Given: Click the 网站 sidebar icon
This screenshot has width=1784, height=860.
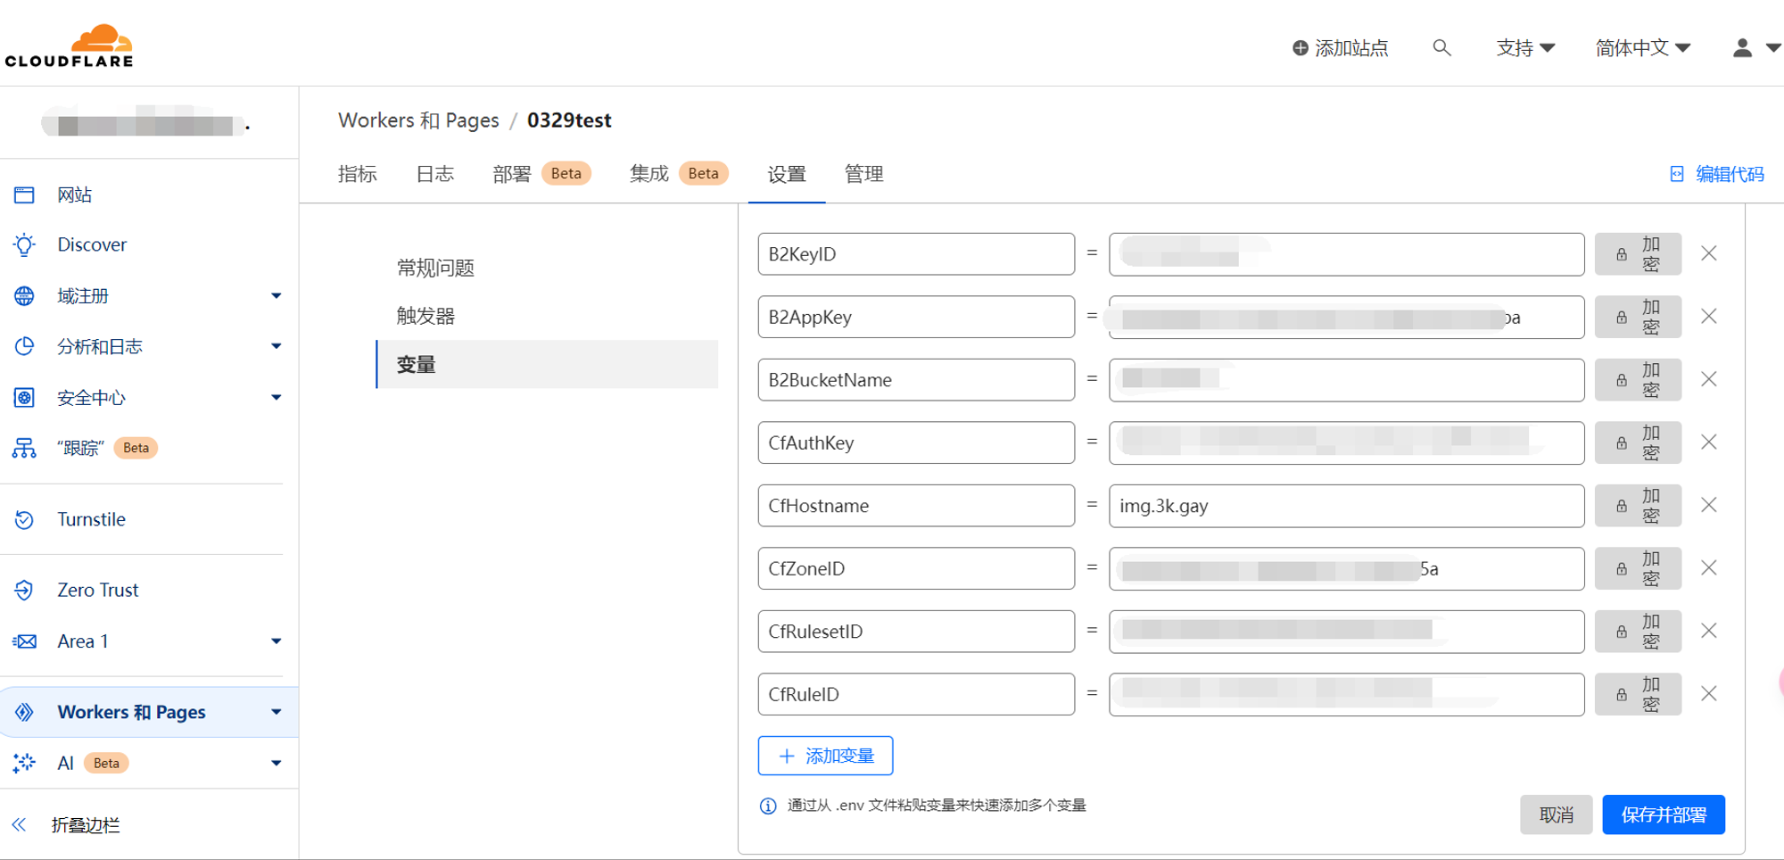Looking at the screenshot, I should (x=24, y=194).
